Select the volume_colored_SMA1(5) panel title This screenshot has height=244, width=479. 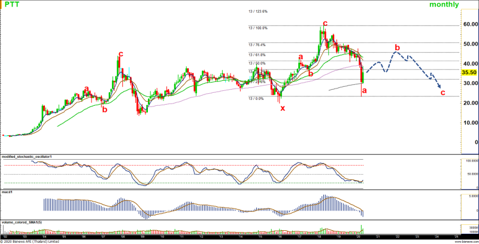point(24,222)
